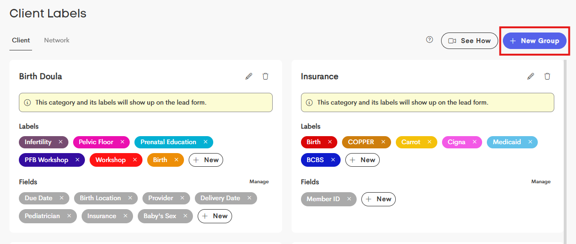
Task: Click the vertical scrollbar on the right
Action: coord(566,141)
